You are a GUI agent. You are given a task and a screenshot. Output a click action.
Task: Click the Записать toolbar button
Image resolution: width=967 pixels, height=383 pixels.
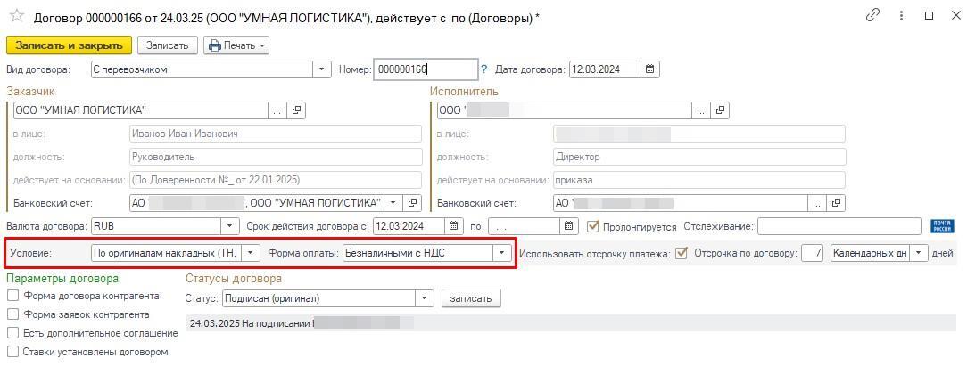click(167, 45)
